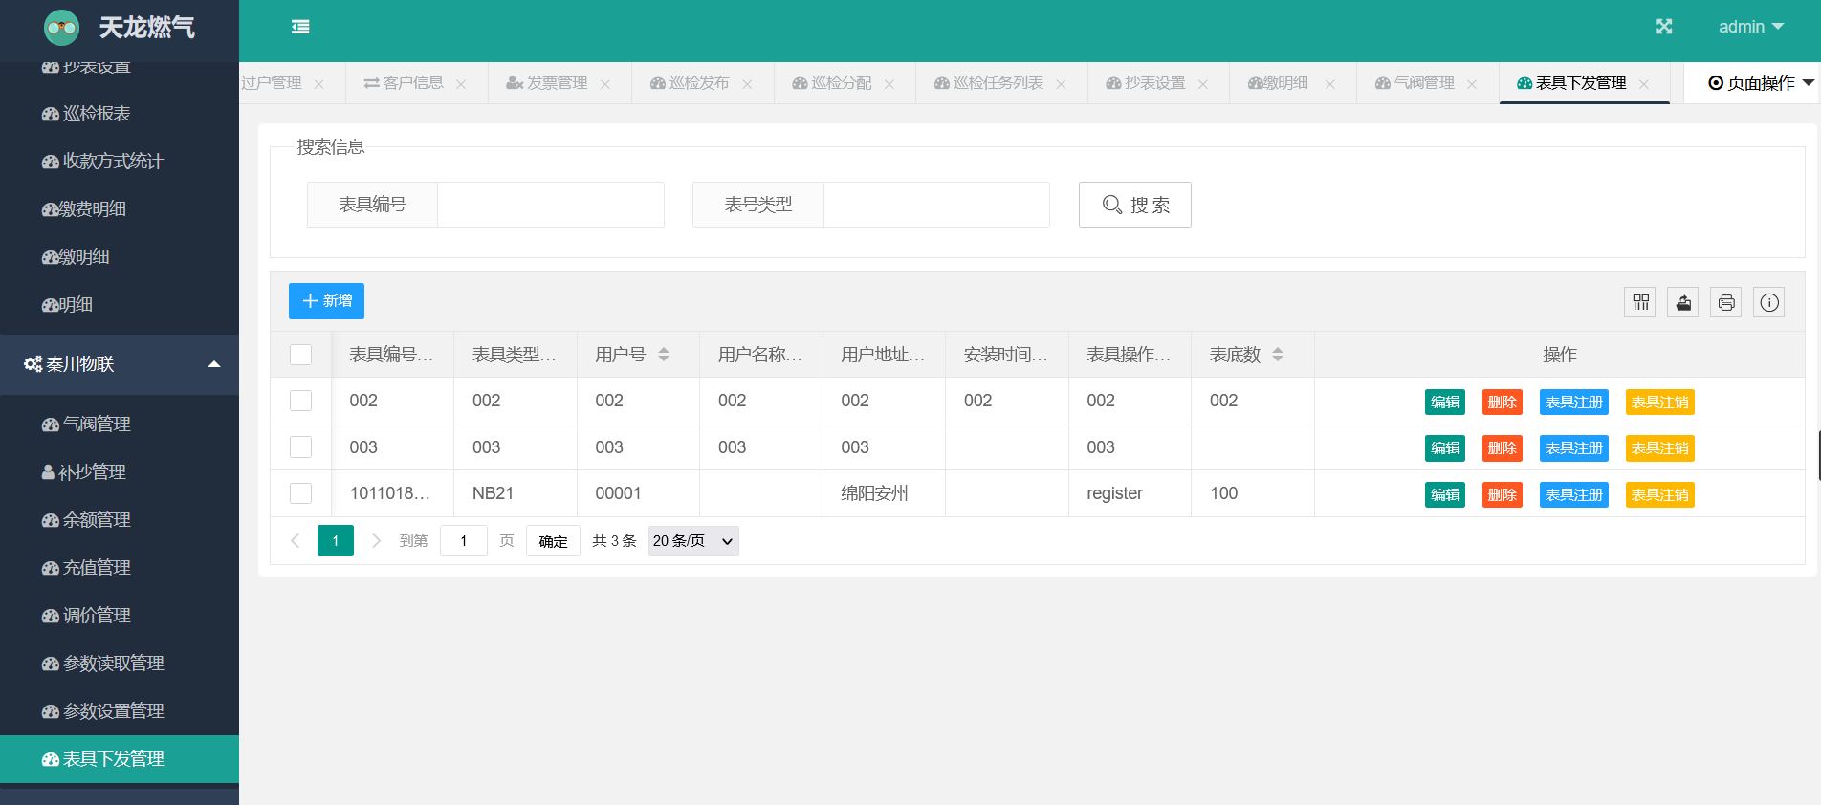The image size is (1821, 805).
Task: Click 表具注销 for row 002
Action: pyautogui.click(x=1660, y=402)
